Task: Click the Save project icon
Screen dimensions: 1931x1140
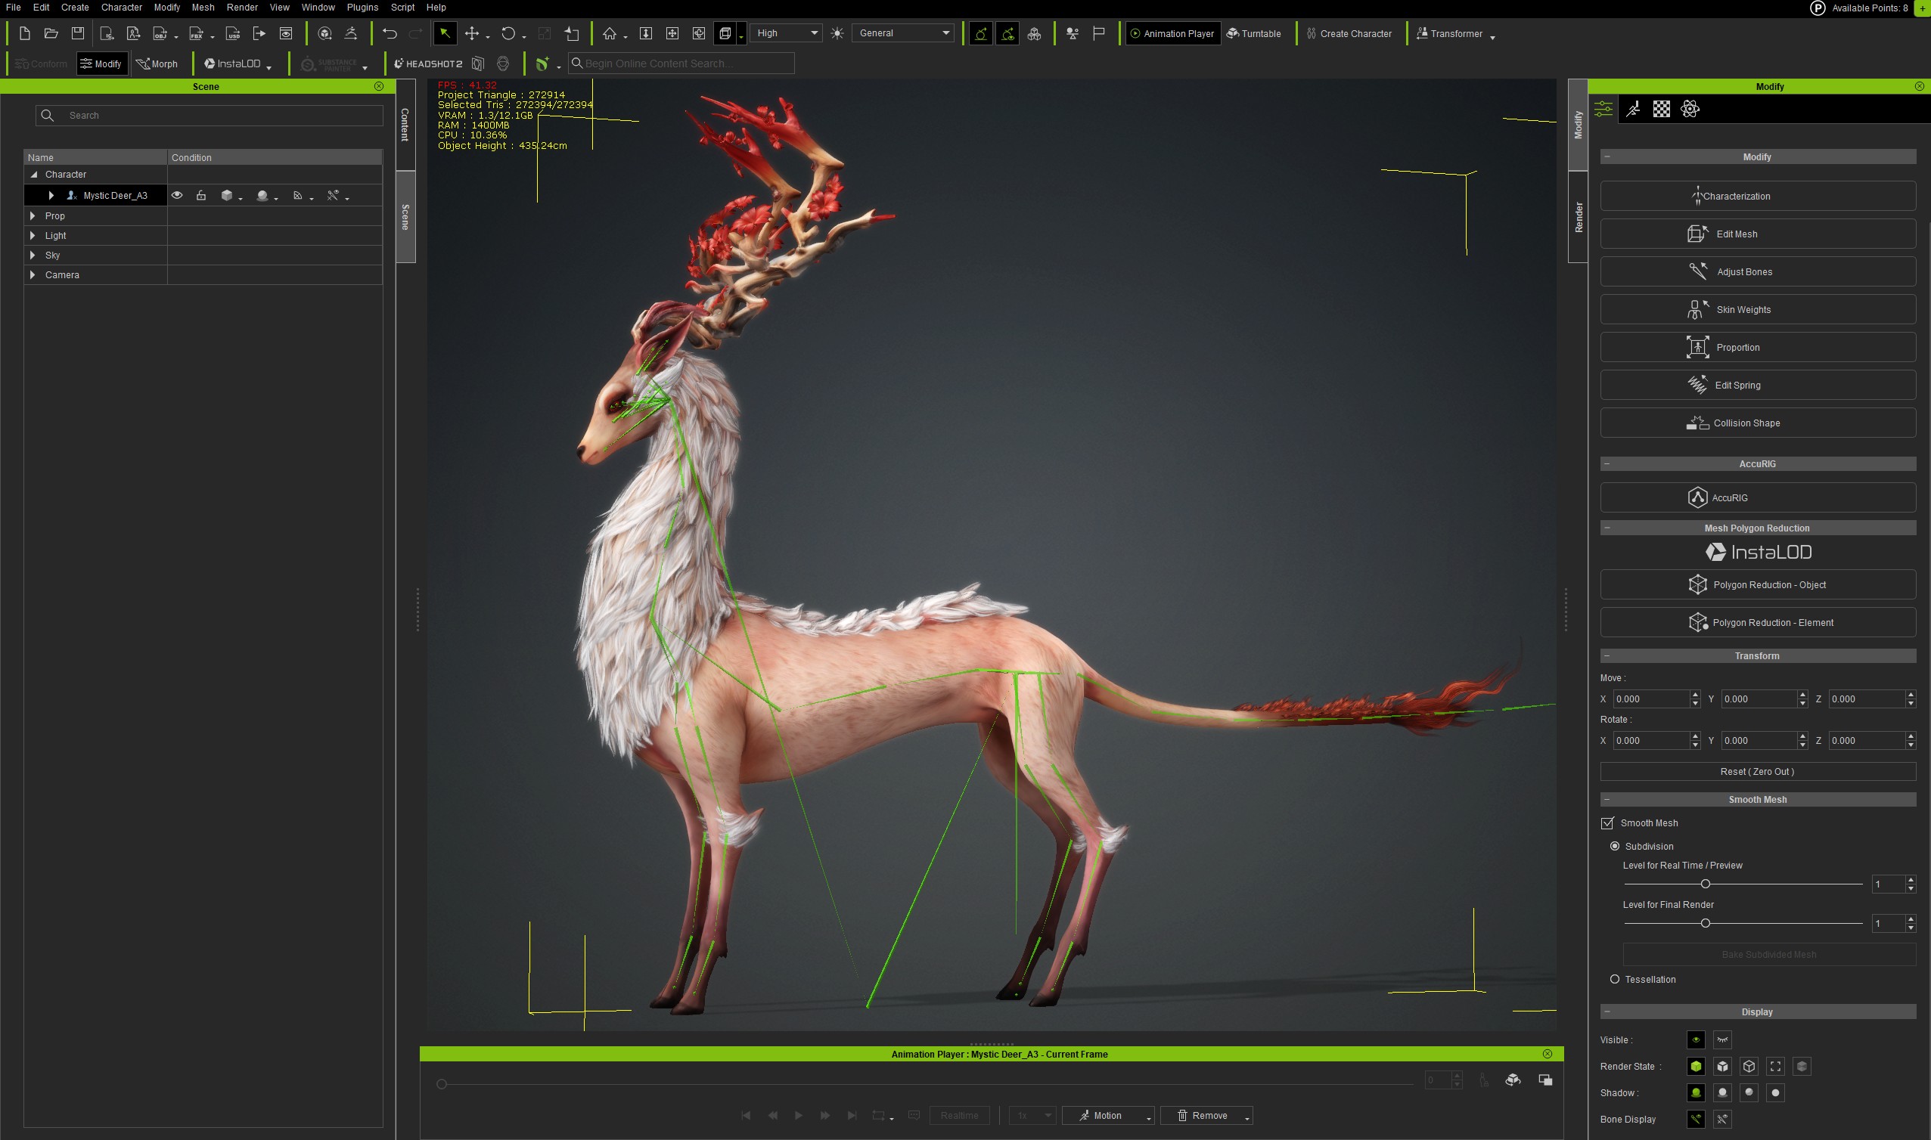Action: tap(78, 33)
